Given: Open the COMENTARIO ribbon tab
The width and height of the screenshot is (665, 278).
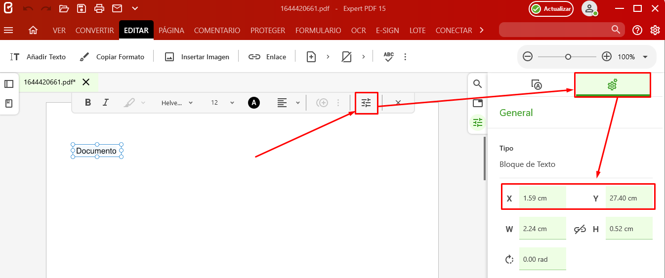Looking at the screenshot, I should pos(217,30).
